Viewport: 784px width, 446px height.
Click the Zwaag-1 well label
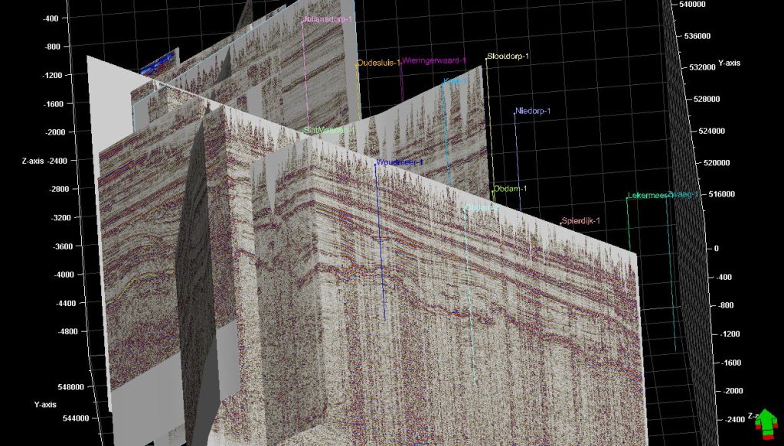(x=683, y=194)
